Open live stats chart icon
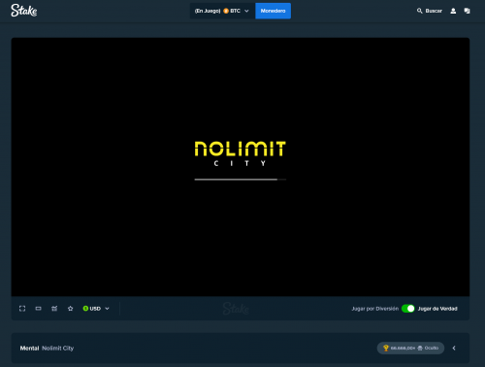This screenshot has width=485, height=367. pos(54,309)
